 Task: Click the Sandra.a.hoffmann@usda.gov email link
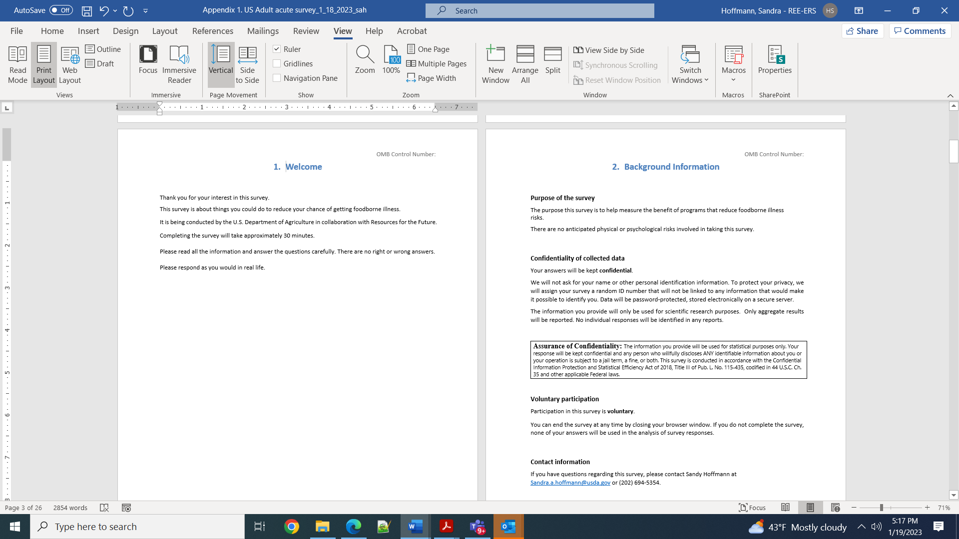[x=570, y=483]
